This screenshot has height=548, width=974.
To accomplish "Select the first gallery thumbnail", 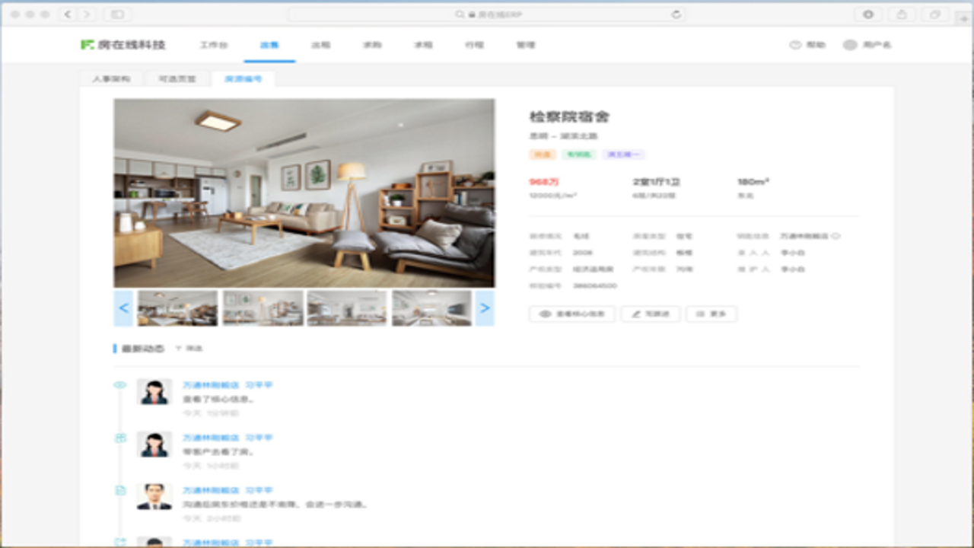I will [177, 308].
